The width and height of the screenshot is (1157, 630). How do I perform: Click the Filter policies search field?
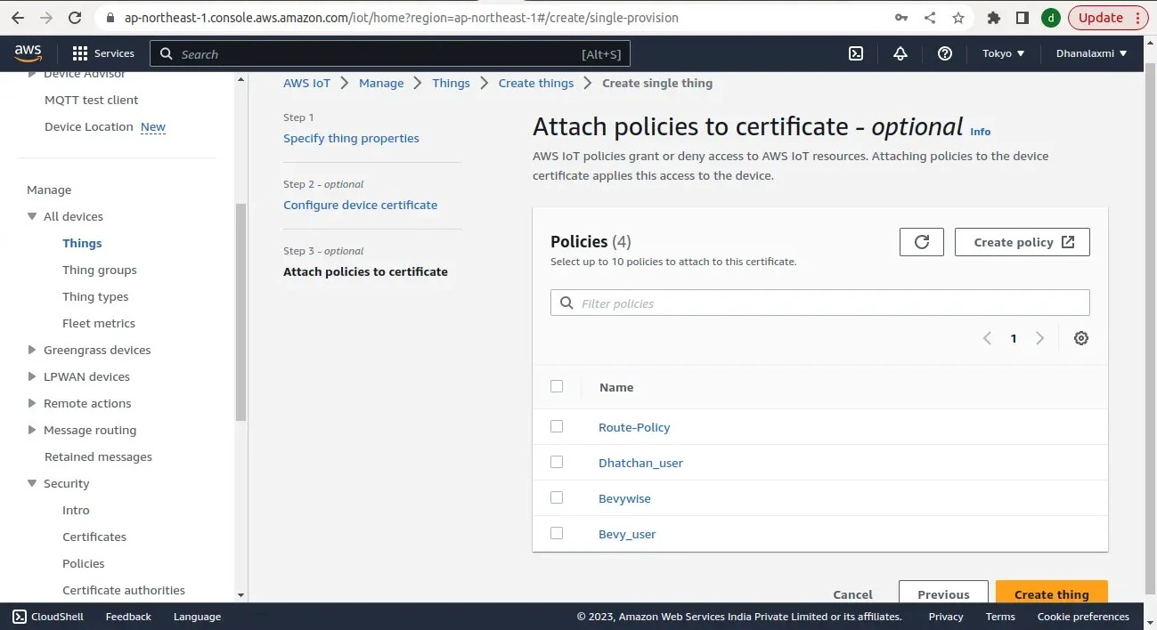pyautogui.click(x=820, y=303)
